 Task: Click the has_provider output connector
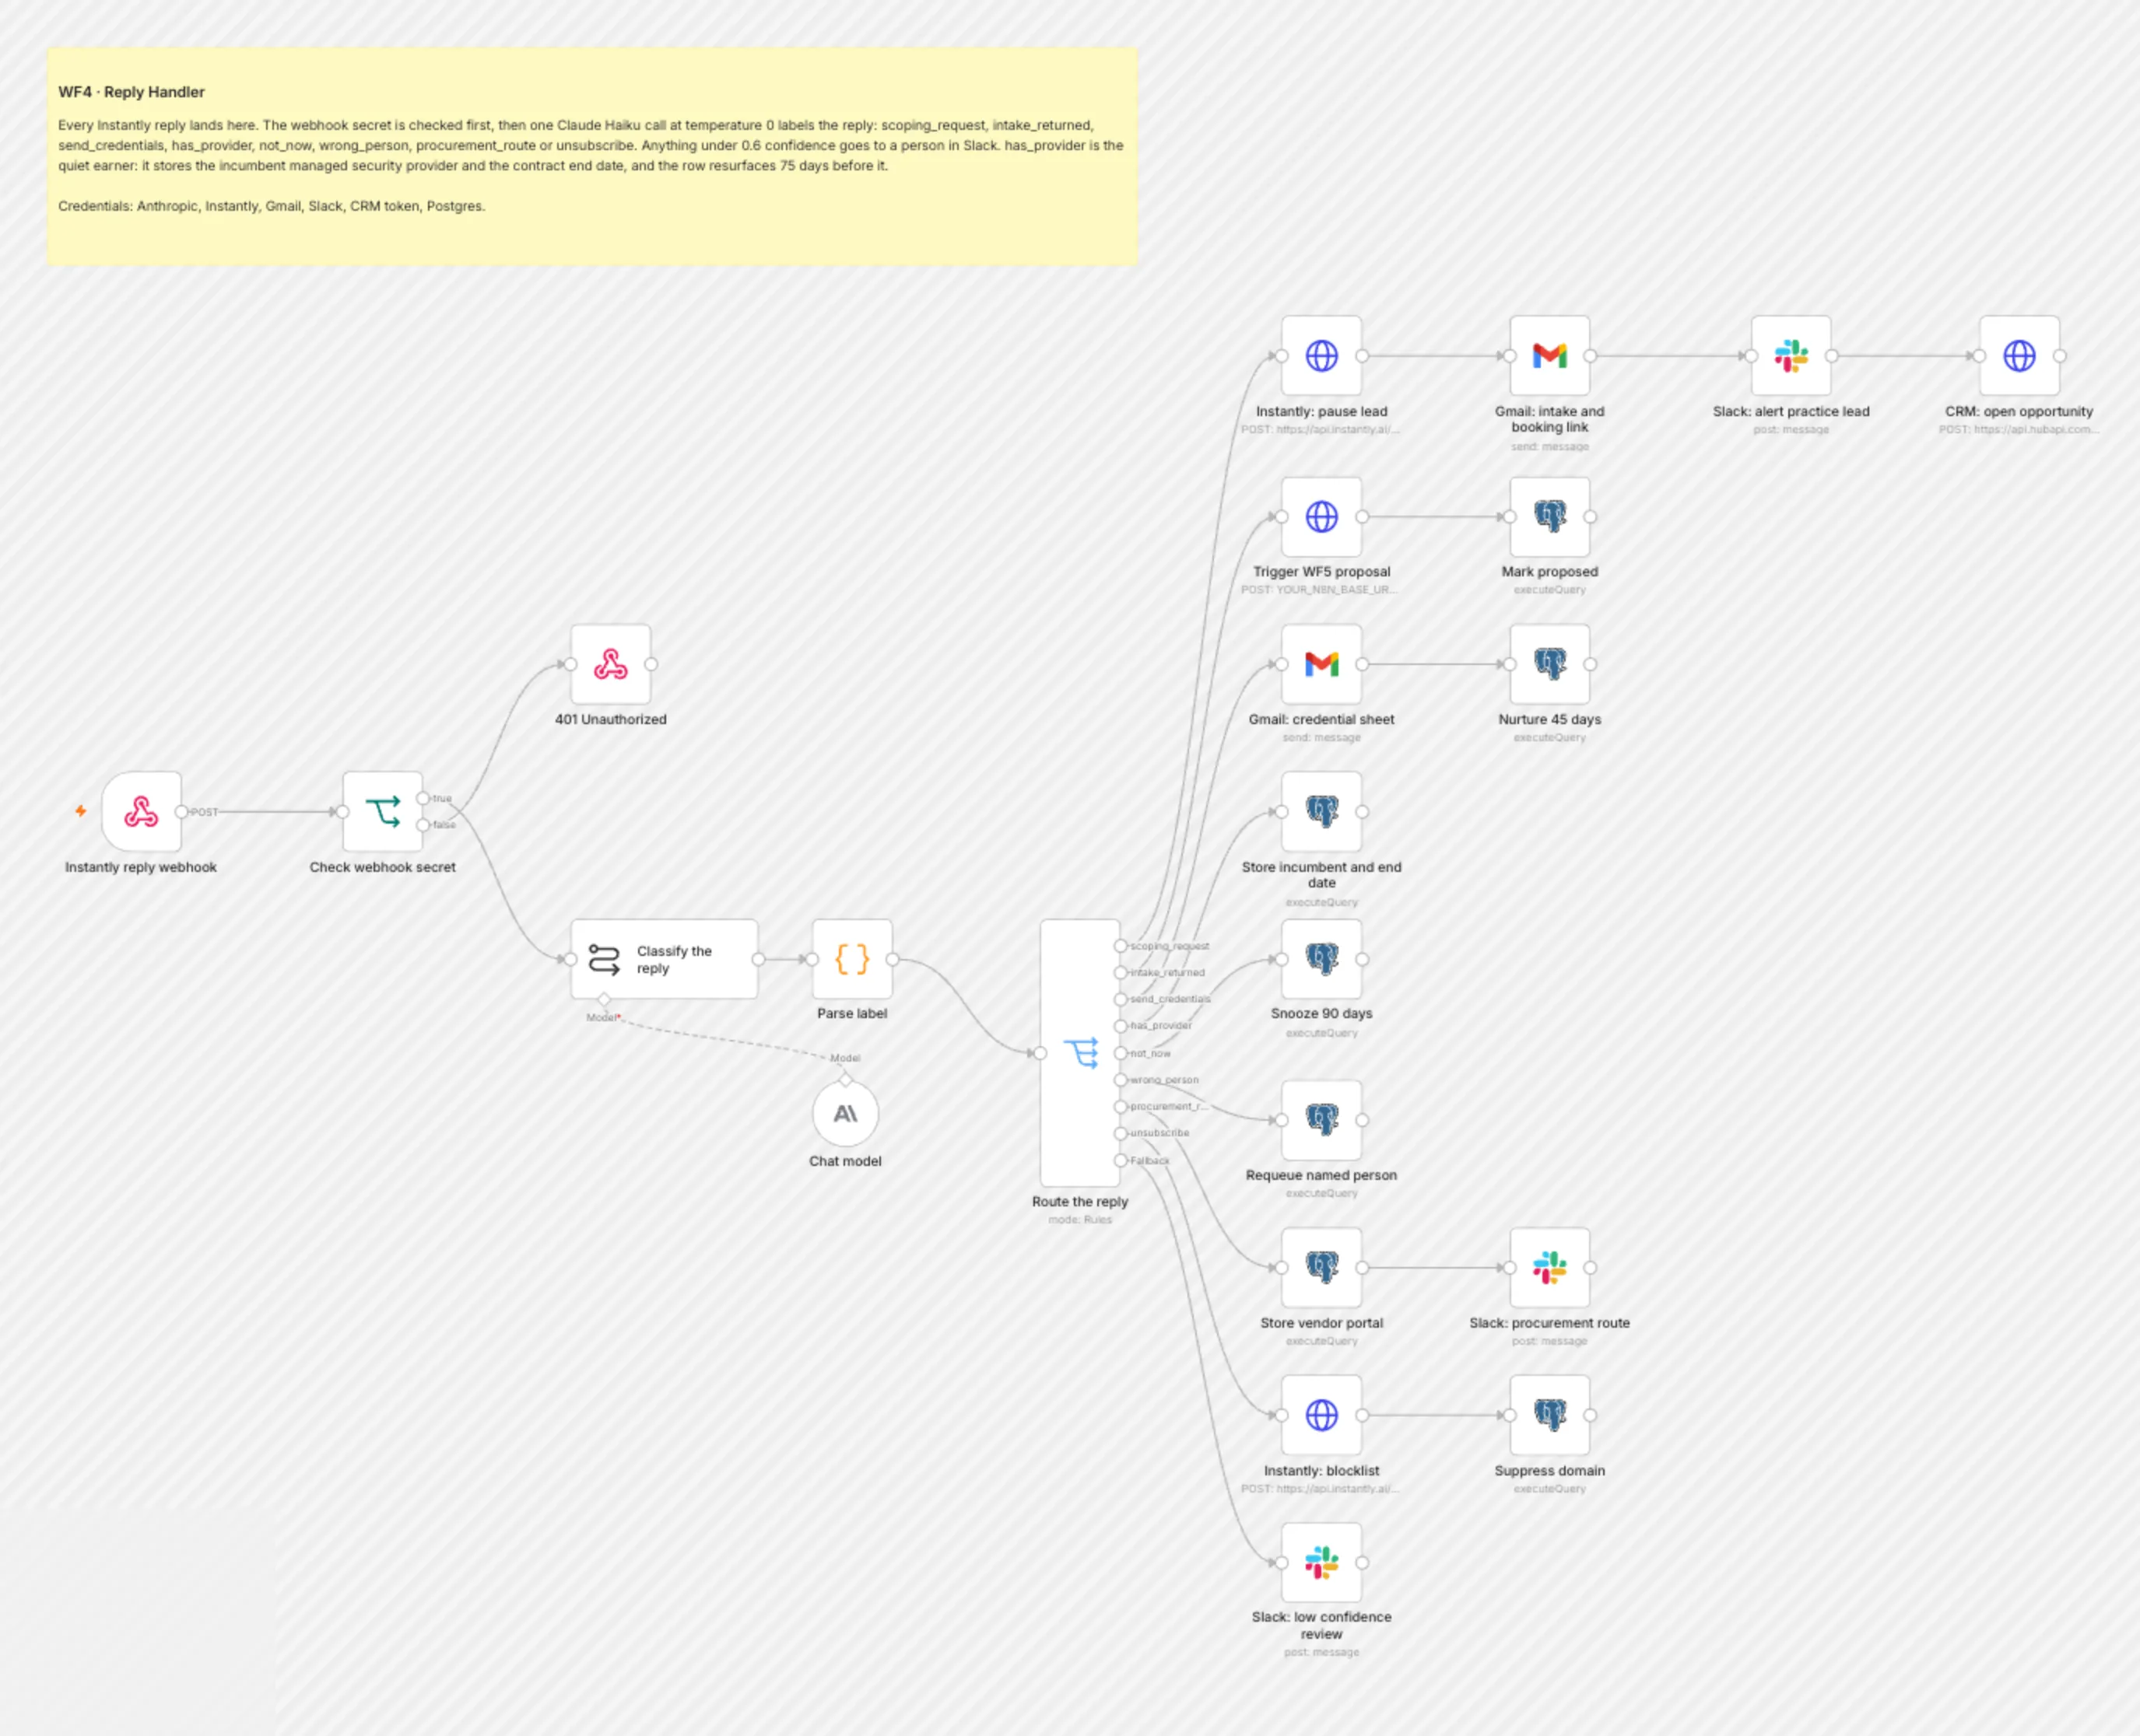click(x=1121, y=1026)
